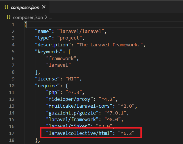This screenshot has height=144, width=183.
Task: Click the "guzzlehttp/guzzle" dependency key
Action: [x=73, y=113]
